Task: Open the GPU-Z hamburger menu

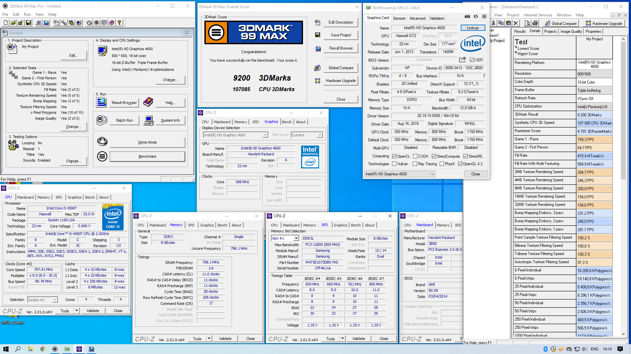Action: click(484, 16)
